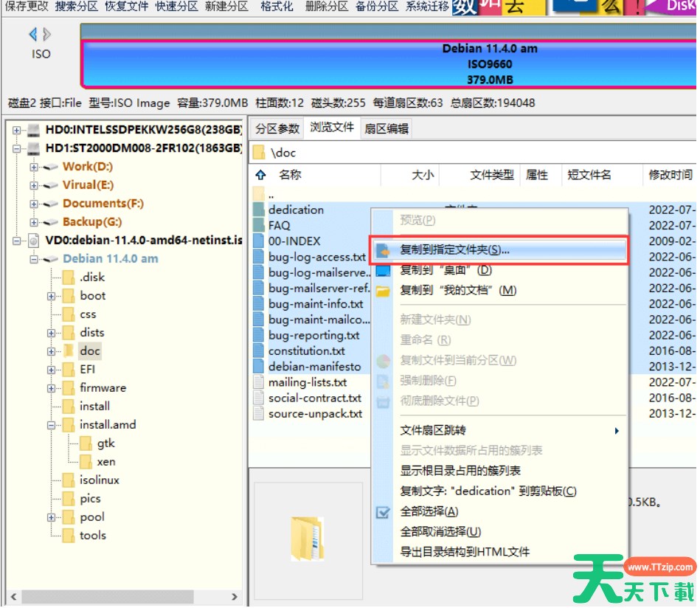Click the doc folder icon in tree

pyautogui.click(x=69, y=351)
